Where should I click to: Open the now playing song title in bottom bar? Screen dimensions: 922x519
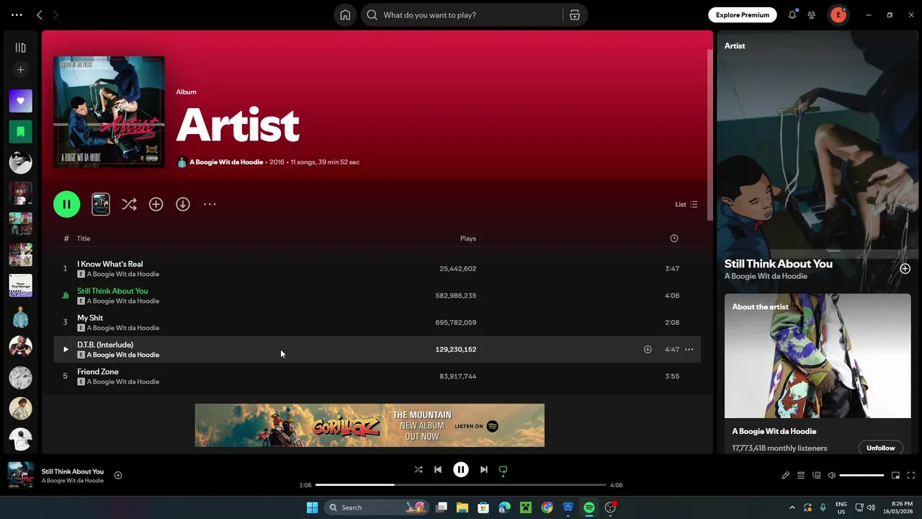tap(73, 471)
